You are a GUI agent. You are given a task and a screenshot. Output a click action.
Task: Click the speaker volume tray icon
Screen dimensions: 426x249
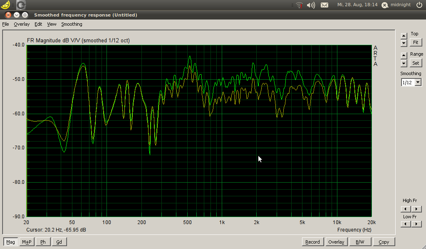point(311,5)
